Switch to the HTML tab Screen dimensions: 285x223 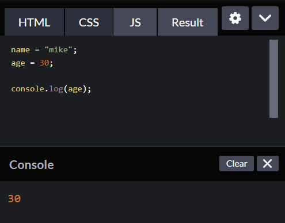click(34, 22)
